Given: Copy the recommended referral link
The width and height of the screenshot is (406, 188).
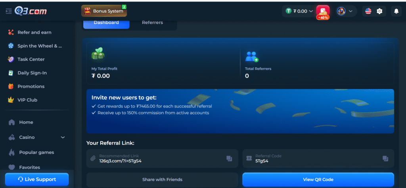Looking at the screenshot, I should 229,159.
